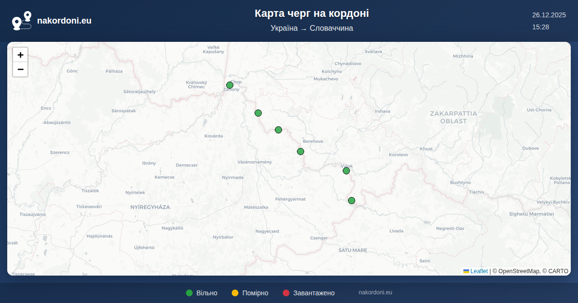Screen dimensions: 578x303
Task: Click the red Завантажено legend dot
Action: tap(286, 293)
